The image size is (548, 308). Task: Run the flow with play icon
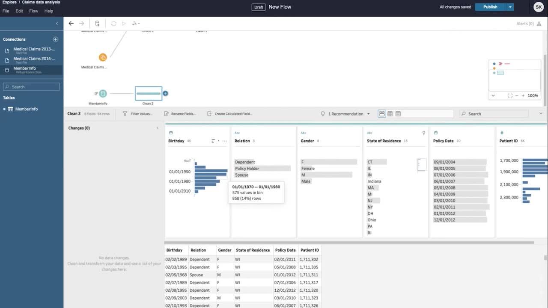click(124, 24)
